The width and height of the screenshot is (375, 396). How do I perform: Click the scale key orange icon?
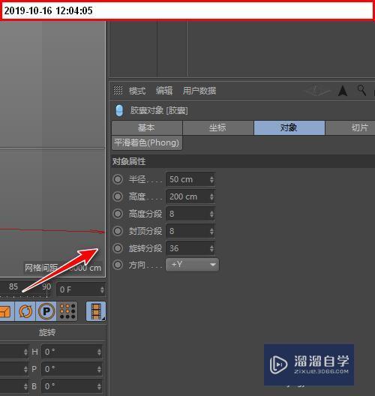pos(5,311)
